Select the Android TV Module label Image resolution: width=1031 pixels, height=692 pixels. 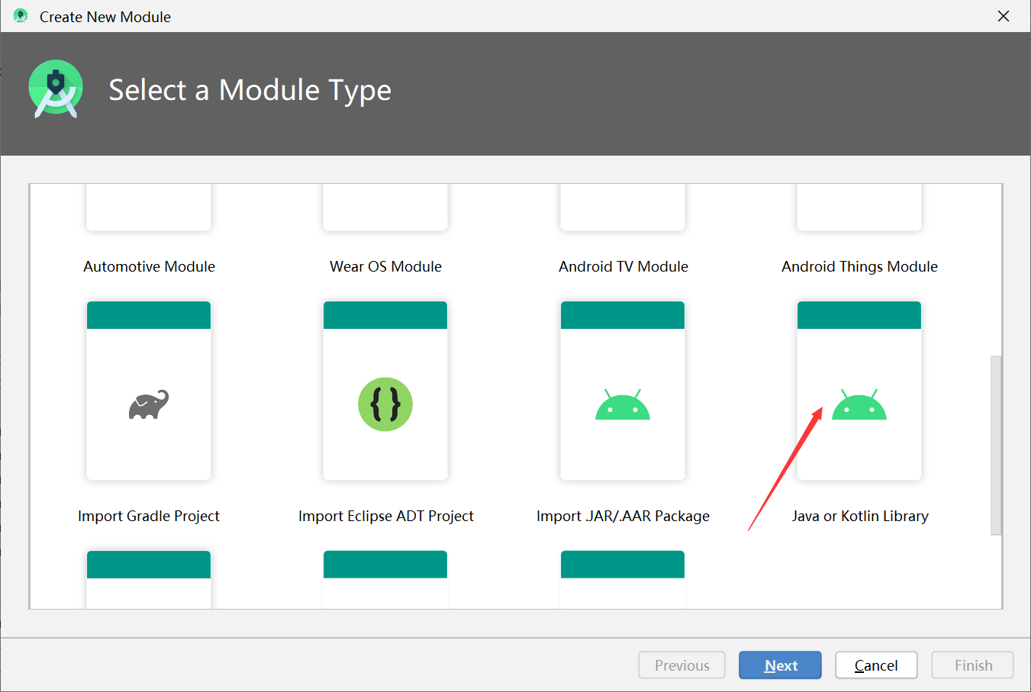pos(623,266)
